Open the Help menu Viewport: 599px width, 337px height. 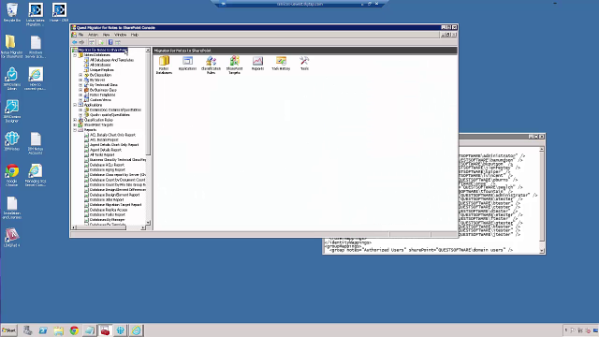coord(135,35)
